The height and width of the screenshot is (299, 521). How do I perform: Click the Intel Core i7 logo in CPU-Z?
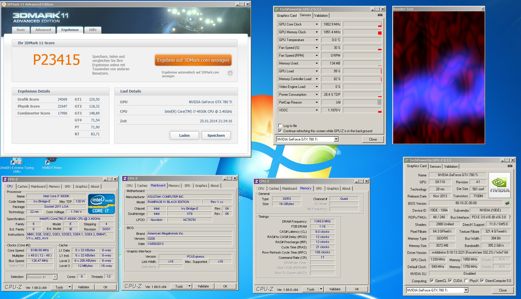tap(101, 204)
